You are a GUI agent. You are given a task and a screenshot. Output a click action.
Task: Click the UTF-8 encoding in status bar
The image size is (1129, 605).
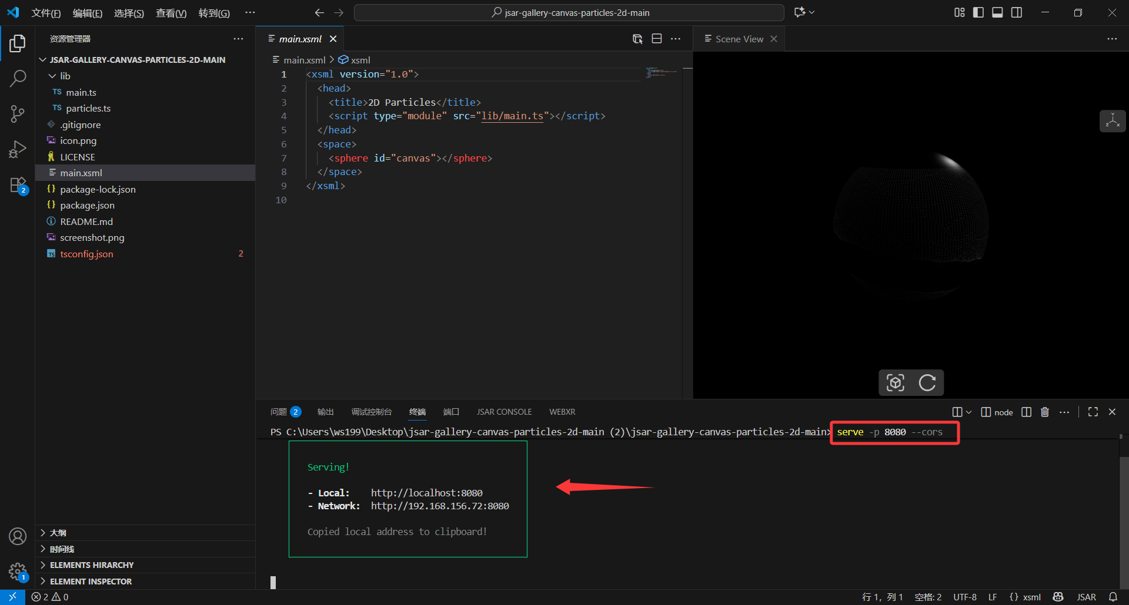click(x=964, y=597)
